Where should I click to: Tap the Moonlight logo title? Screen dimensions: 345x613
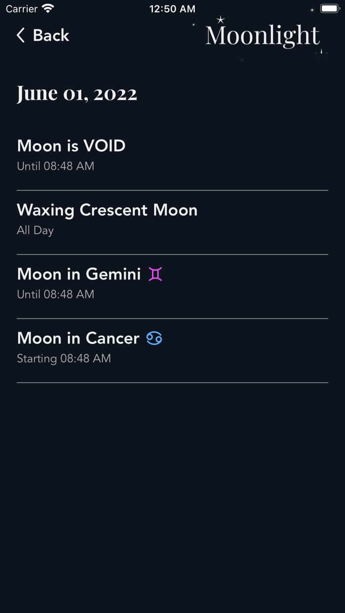click(263, 35)
